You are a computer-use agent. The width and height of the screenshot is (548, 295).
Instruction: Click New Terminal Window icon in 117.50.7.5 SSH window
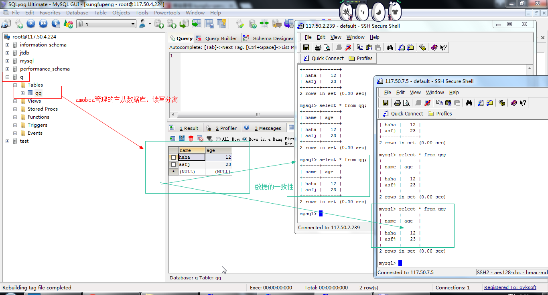(481, 103)
